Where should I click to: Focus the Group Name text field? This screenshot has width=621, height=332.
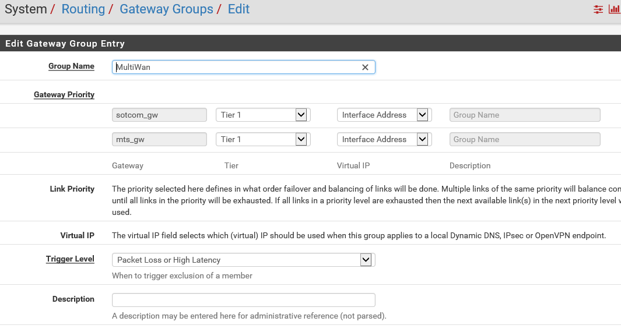pos(236,68)
